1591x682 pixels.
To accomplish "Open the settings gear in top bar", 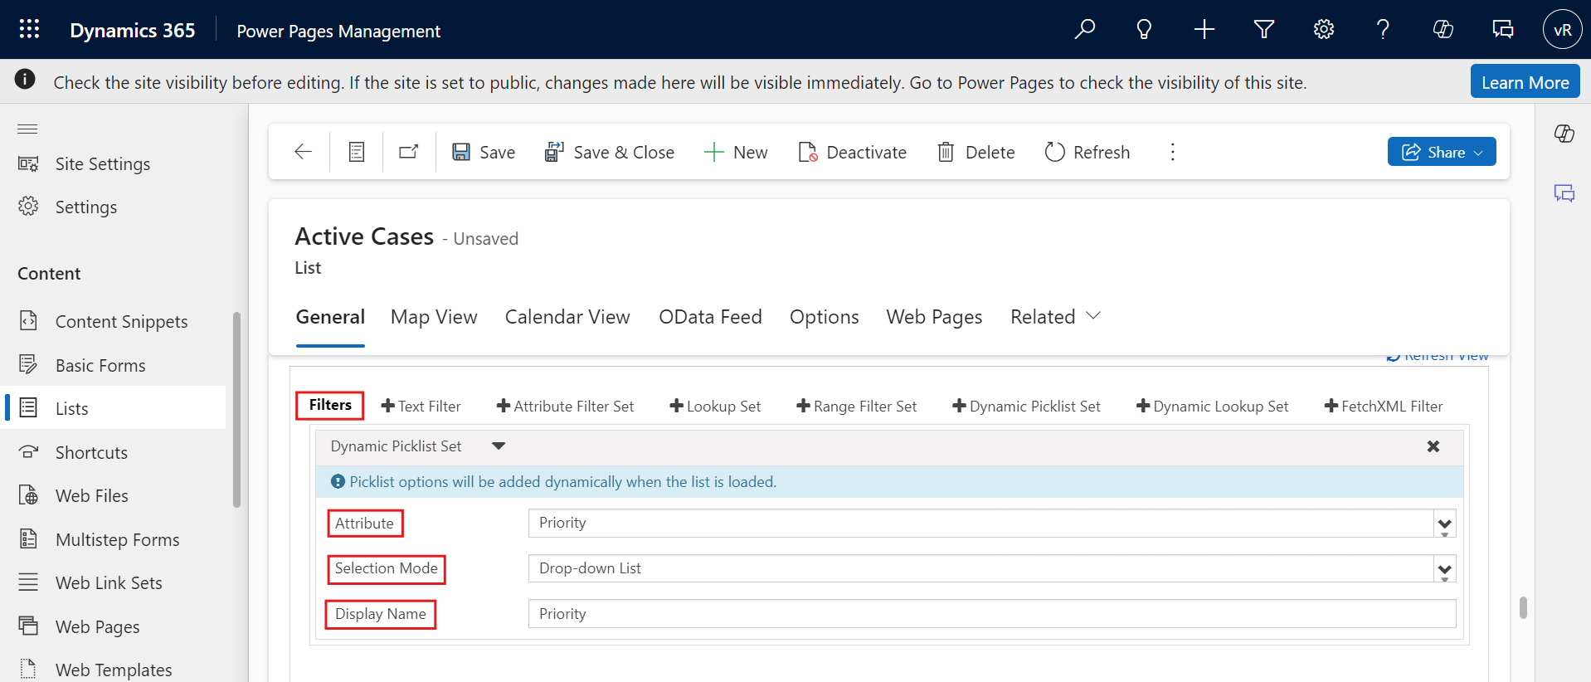I will tap(1323, 30).
